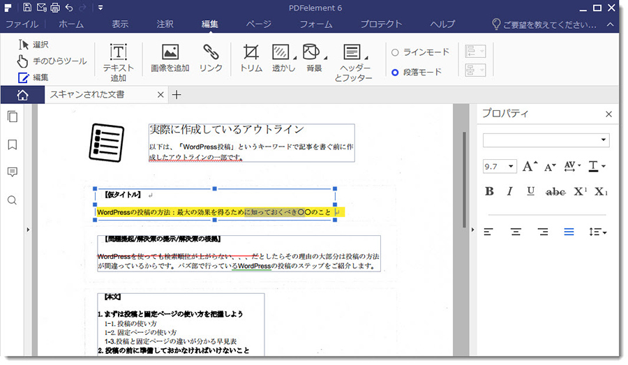Expand the left sidebar arrow
The height and width of the screenshot is (365, 628).
pyautogui.click(x=28, y=230)
